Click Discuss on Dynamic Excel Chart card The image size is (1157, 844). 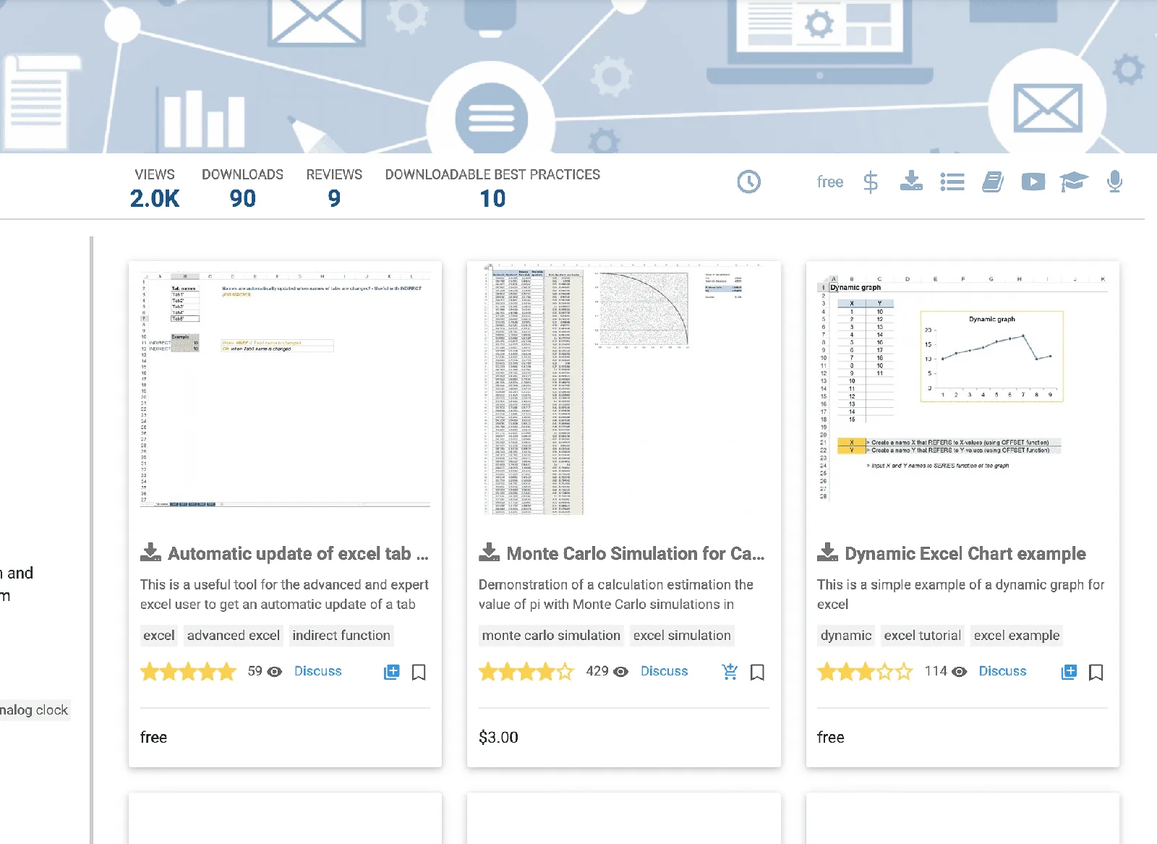1003,671
